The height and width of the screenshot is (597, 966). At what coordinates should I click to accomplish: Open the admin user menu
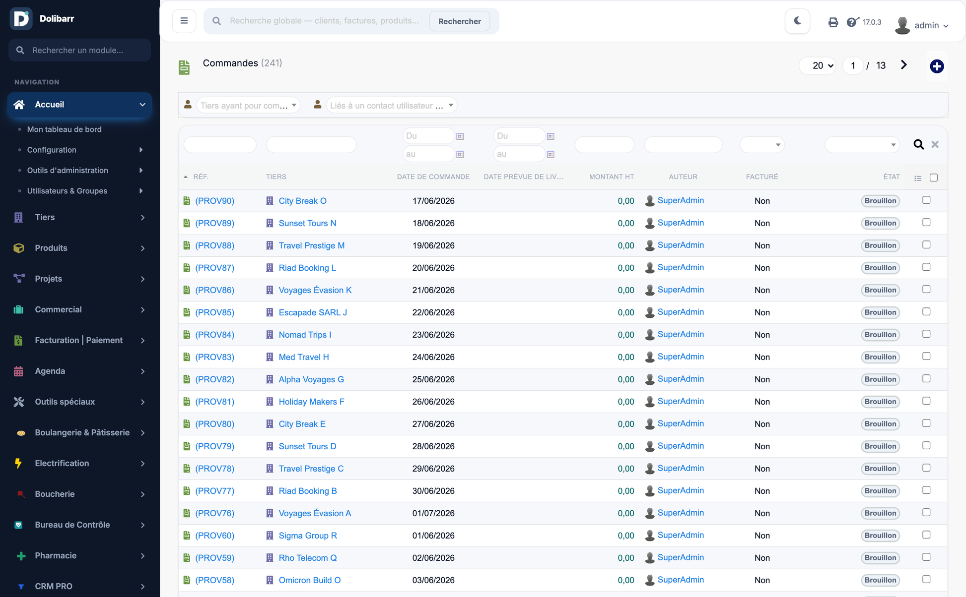(x=922, y=25)
